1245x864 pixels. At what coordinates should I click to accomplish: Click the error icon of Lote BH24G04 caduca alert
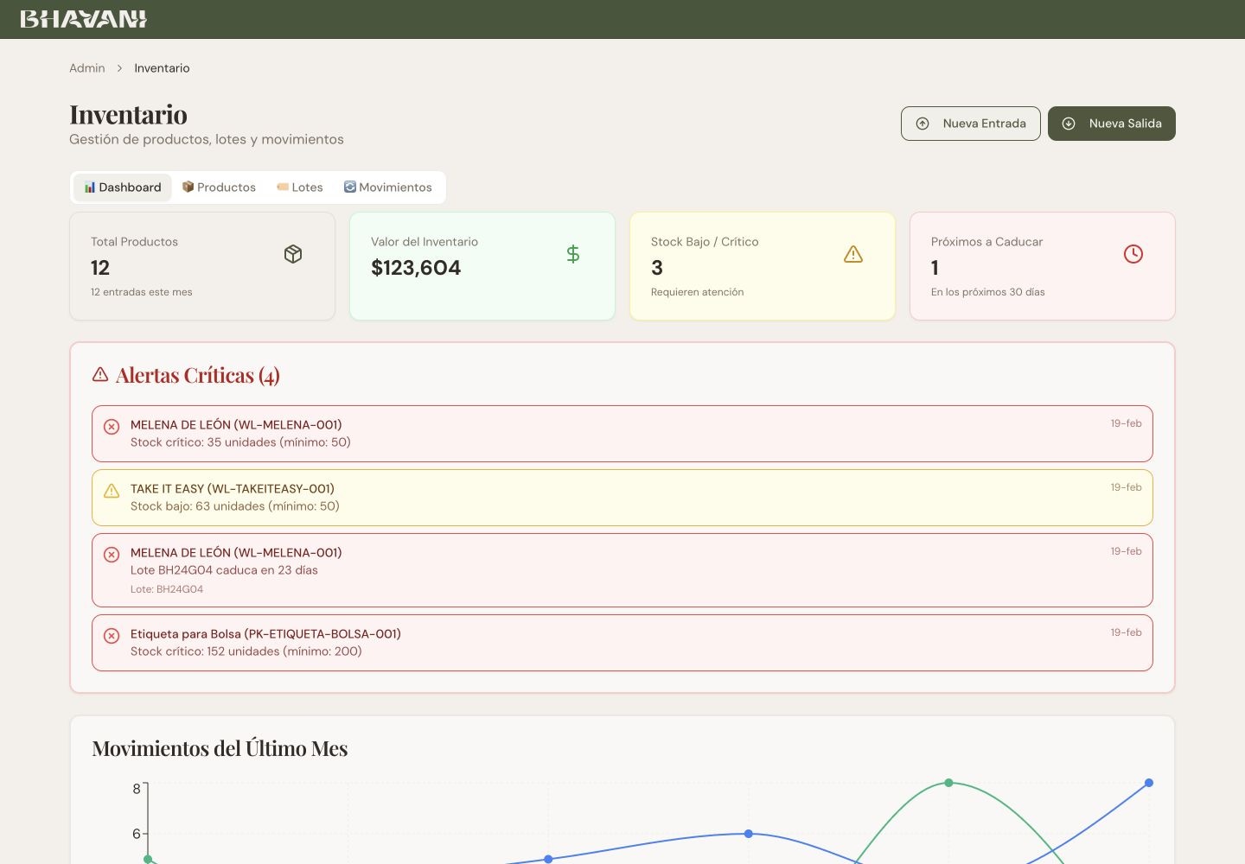click(x=112, y=555)
